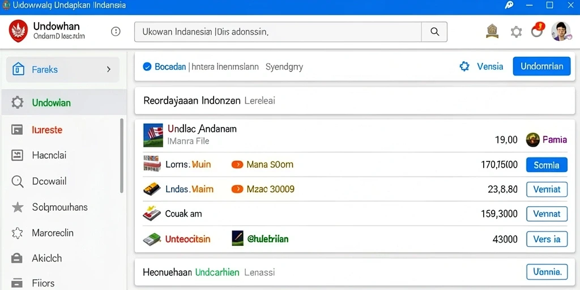Click Vennat button in Couak am row
This screenshot has height=290, width=580.
[x=547, y=214]
